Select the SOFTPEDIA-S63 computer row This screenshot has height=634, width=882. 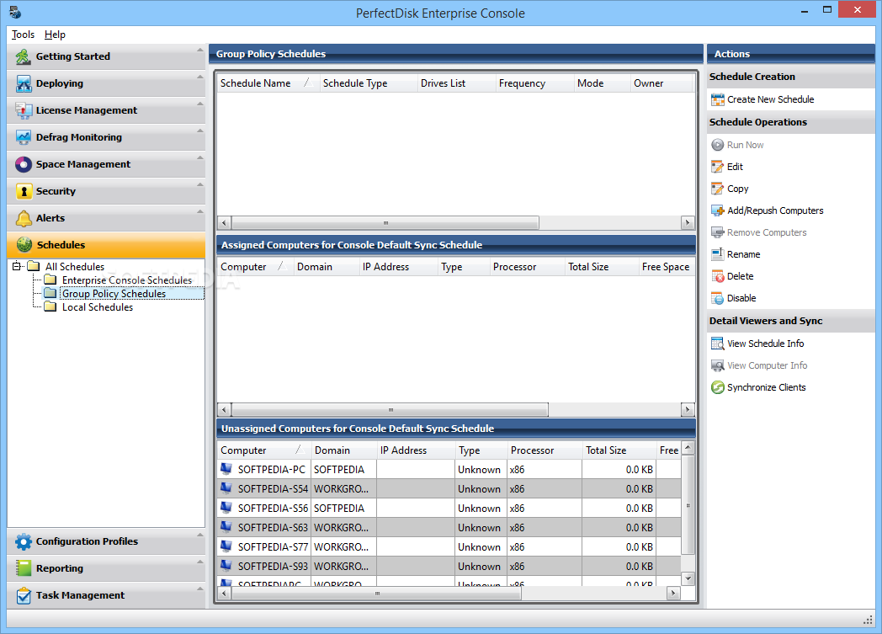(x=449, y=528)
